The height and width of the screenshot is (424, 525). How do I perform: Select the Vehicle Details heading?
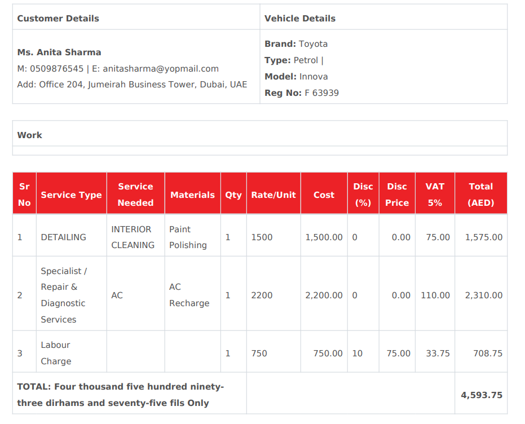[x=300, y=19]
